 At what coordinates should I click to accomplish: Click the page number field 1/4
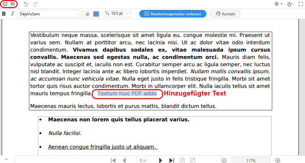(x=143, y=160)
